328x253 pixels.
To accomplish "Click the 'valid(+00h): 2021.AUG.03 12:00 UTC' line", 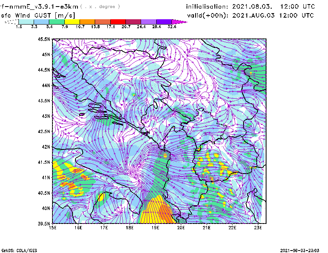I will click(251, 16).
